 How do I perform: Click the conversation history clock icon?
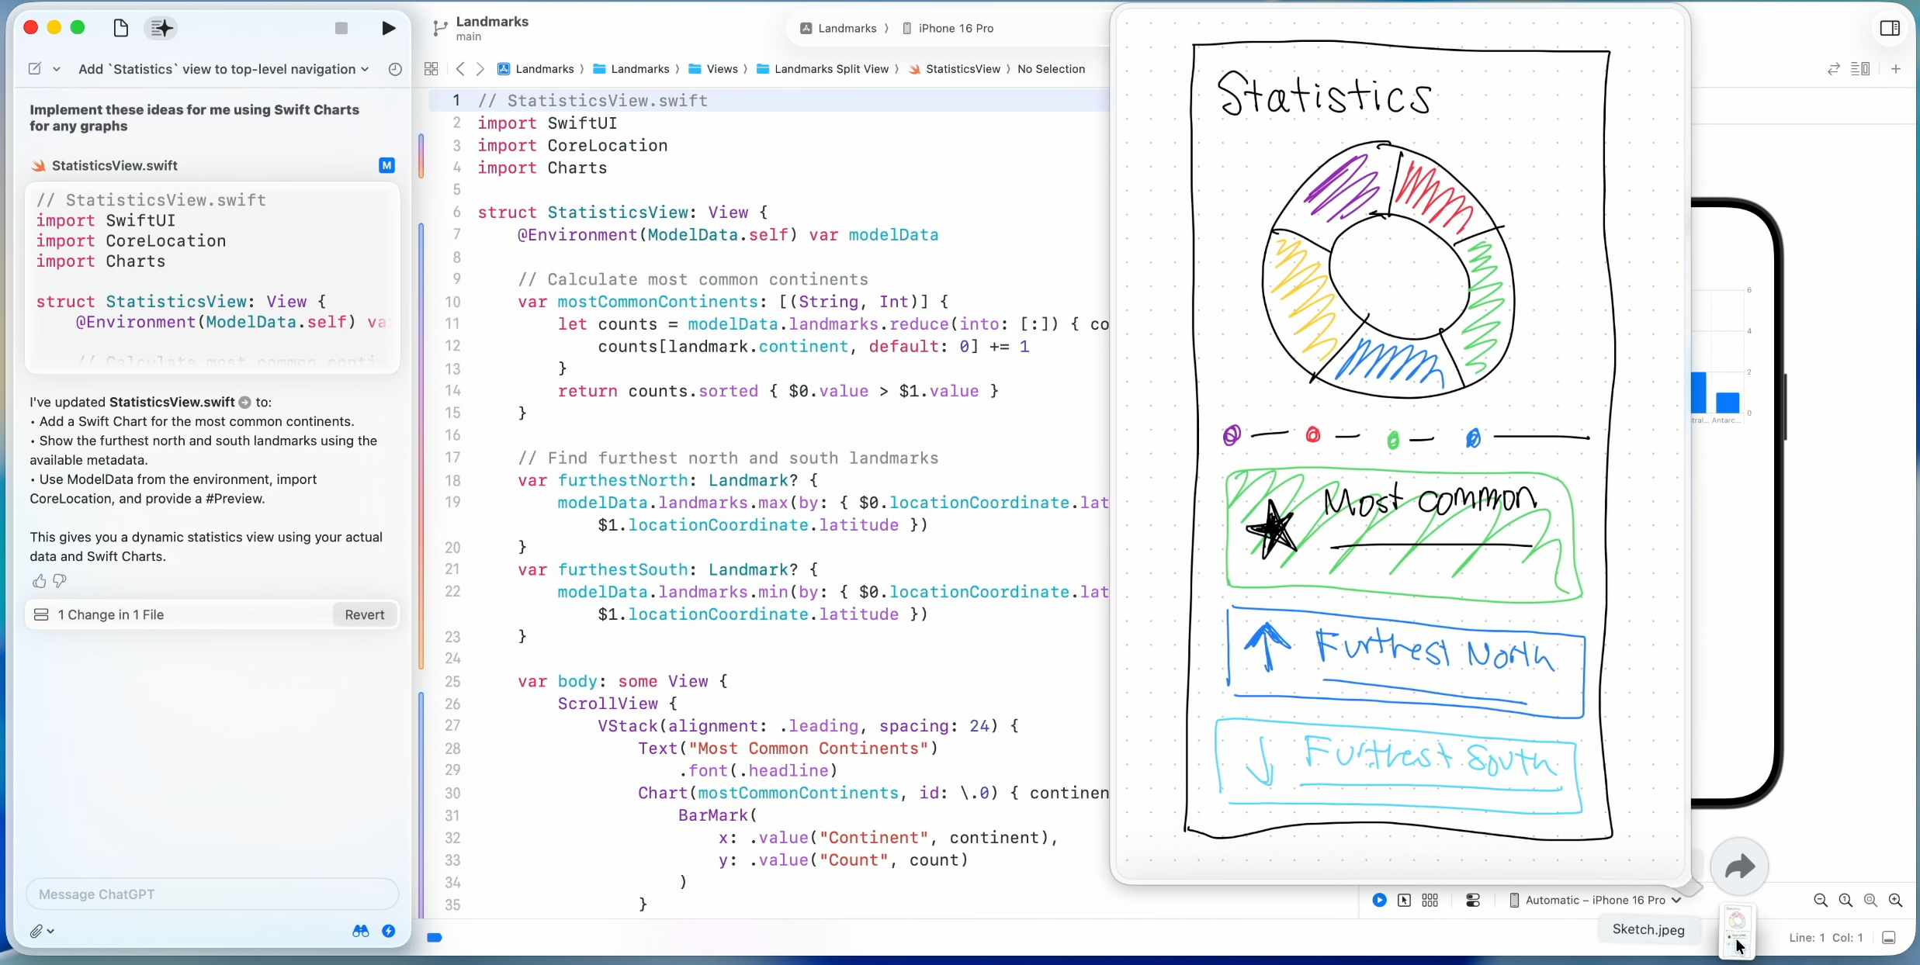395,69
